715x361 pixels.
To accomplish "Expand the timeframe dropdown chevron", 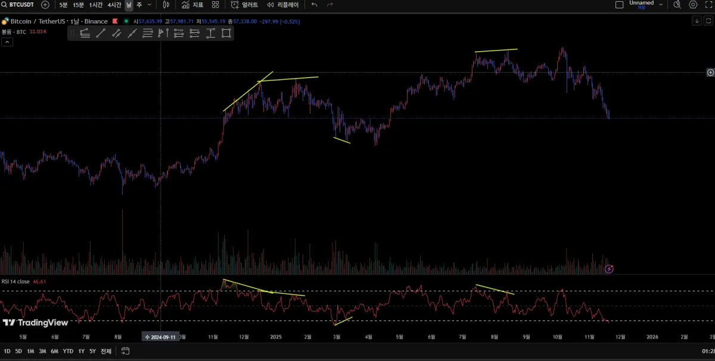I will 149,5.
